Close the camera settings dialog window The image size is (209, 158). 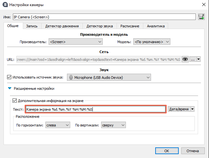coord(203,5)
